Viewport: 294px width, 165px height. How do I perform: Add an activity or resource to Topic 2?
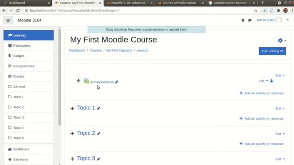tap(261, 144)
